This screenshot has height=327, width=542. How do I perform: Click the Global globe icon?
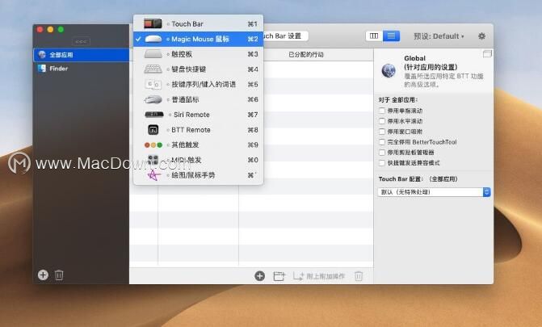(389, 71)
